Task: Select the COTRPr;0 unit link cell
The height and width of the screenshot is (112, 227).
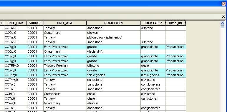Action: [x=16, y=66]
